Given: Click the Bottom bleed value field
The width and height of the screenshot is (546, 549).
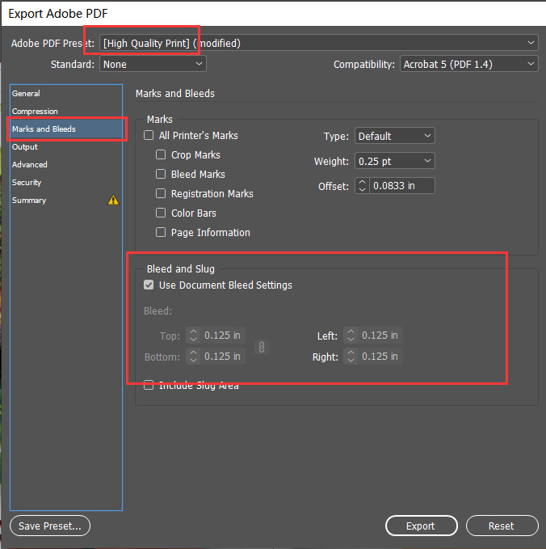Looking at the screenshot, I should tap(223, 357).
